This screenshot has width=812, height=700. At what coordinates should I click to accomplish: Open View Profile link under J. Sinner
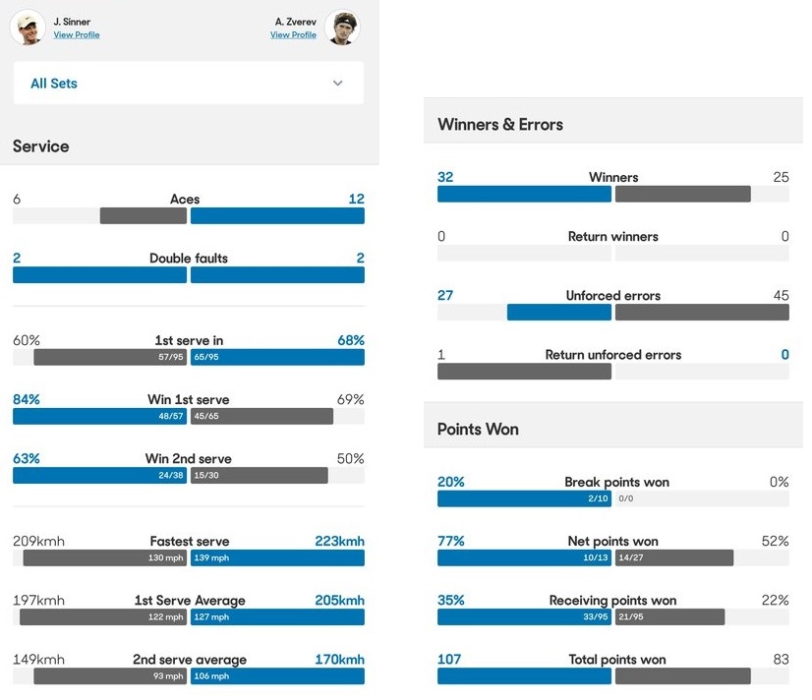[77, 35]
